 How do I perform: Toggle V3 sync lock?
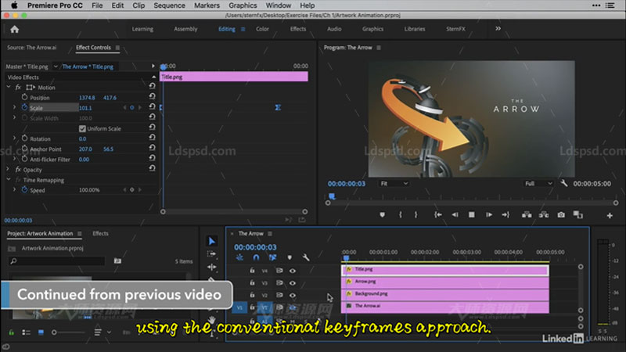279,282
